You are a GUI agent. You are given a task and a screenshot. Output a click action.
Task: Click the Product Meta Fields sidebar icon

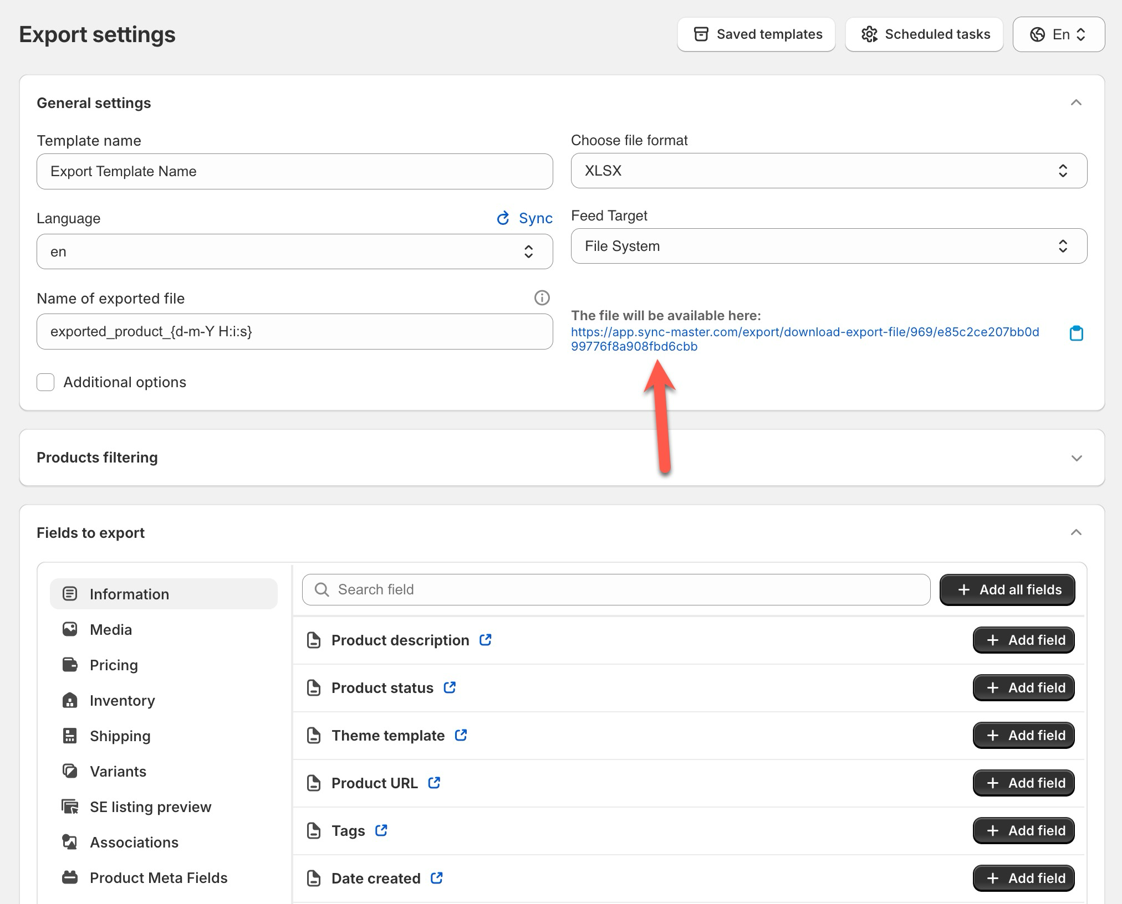[x=70, y=877]
